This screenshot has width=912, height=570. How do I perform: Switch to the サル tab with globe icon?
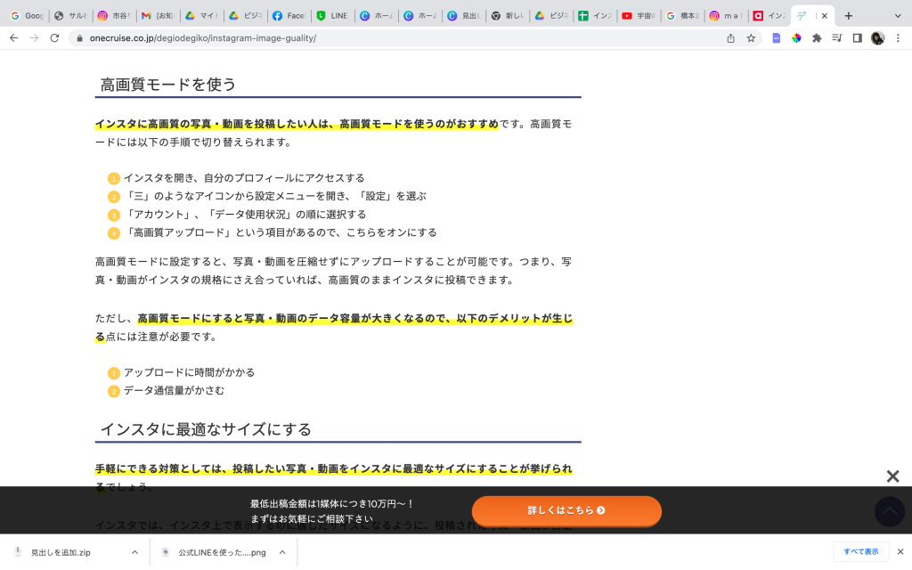pos(70,16)
